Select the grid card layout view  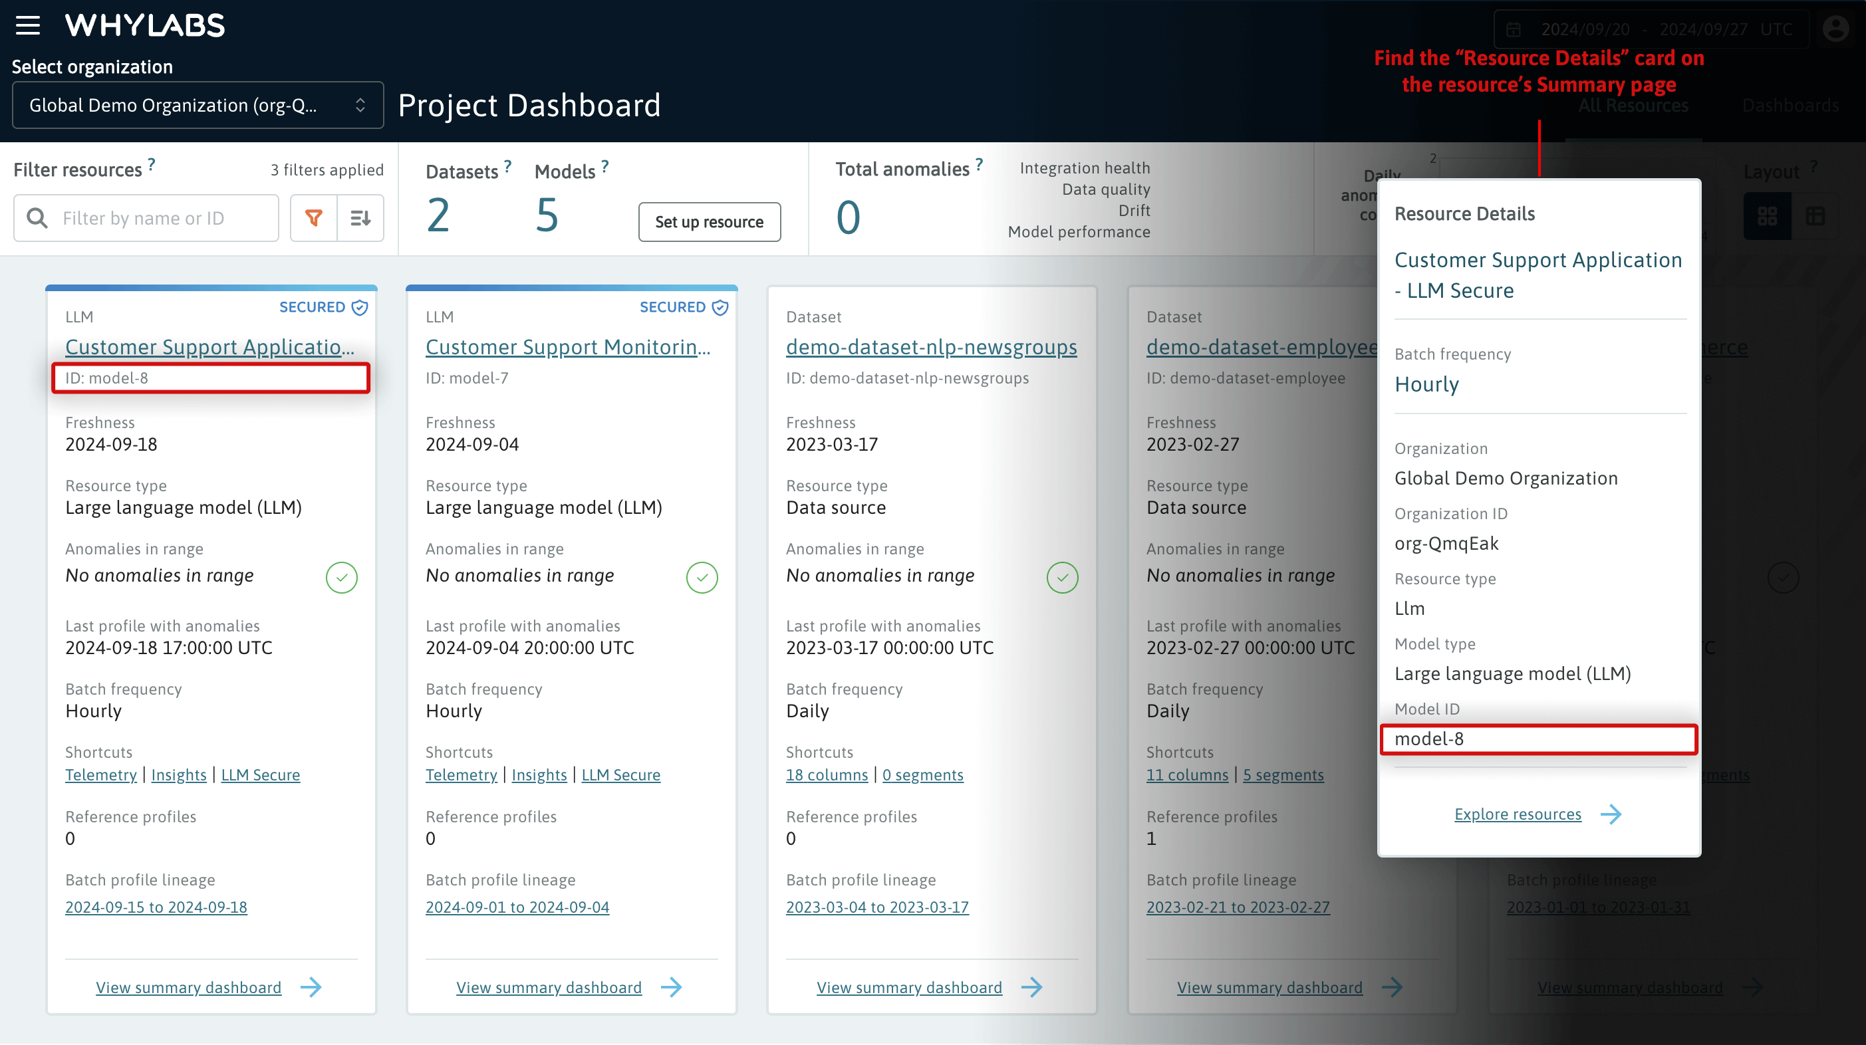[1768, 215]
